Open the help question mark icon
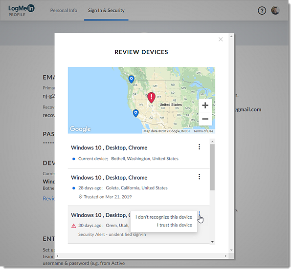 262,11
